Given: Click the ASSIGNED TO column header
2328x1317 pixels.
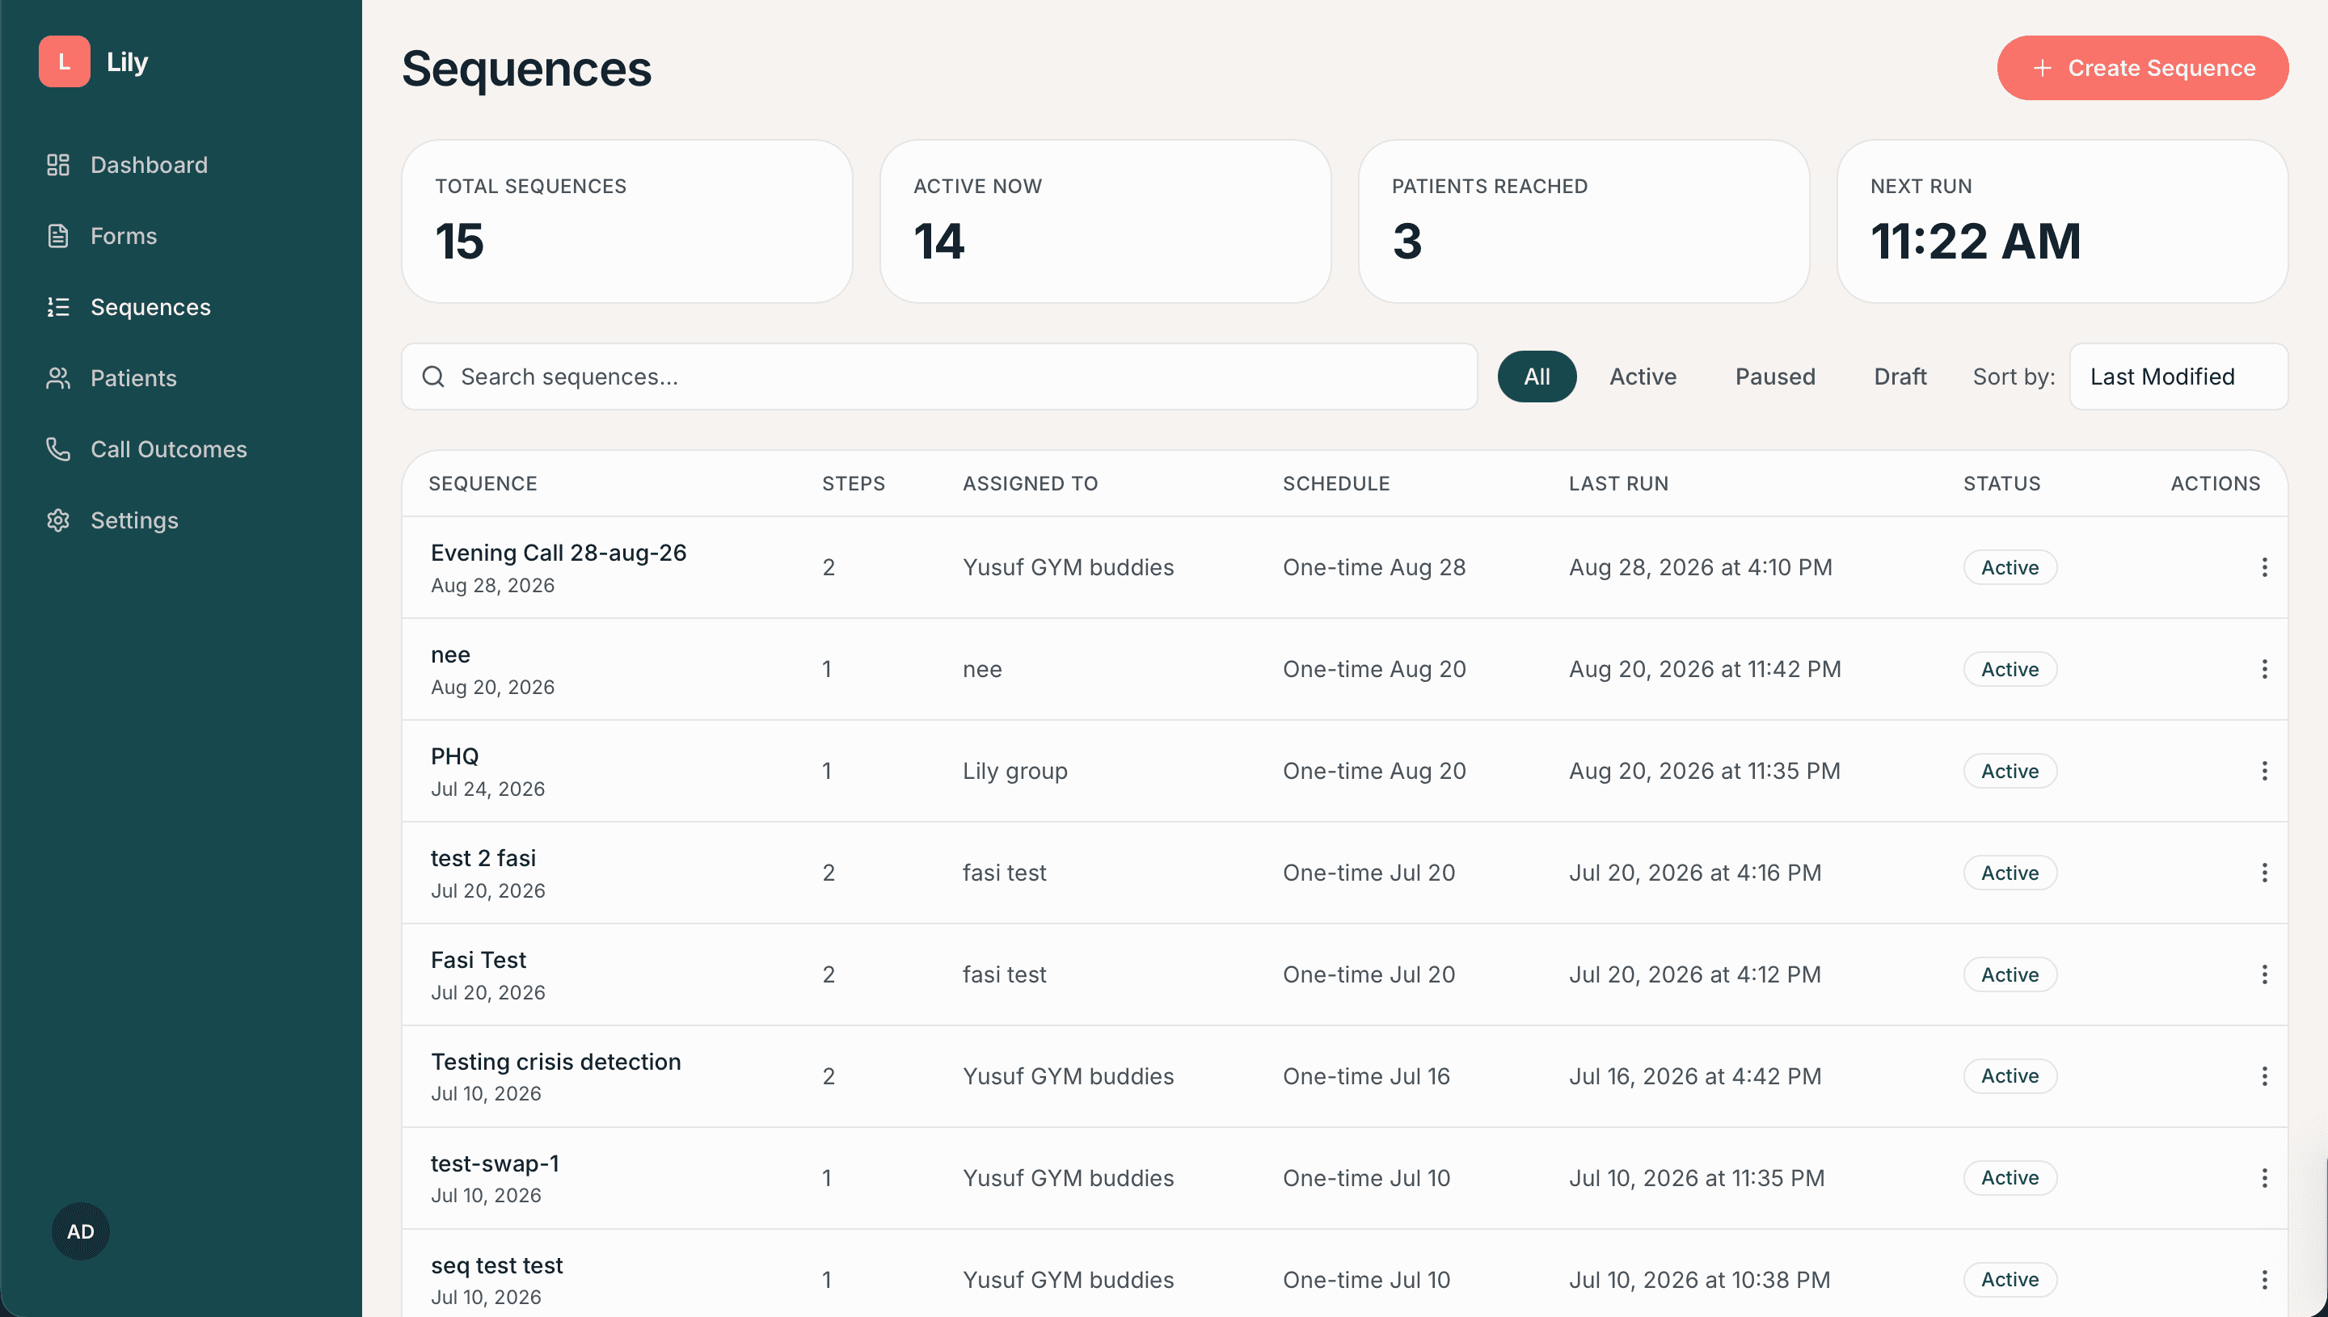Looking at the screenshot, I should (x=1030, y=484).
